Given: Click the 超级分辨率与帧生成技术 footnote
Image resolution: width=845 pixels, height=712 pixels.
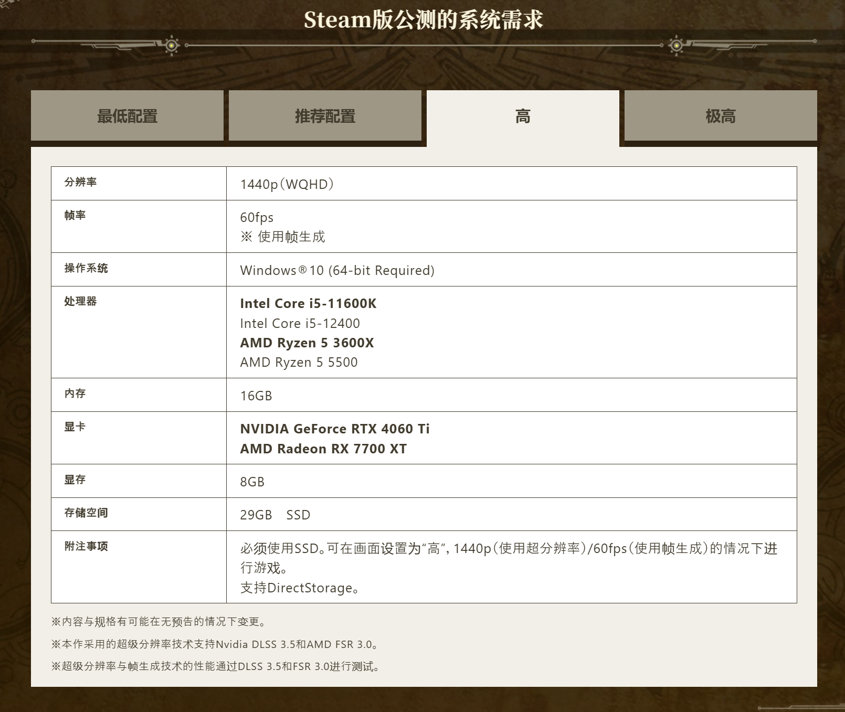Looking at the screenshot, I should (216, 666).
